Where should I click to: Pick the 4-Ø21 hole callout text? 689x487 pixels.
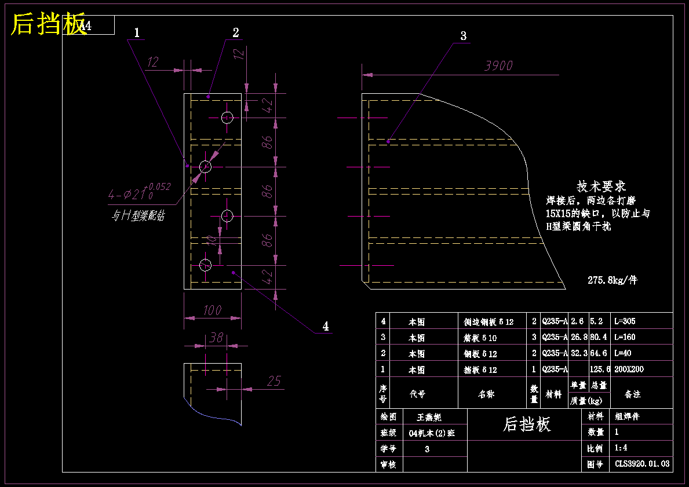(x=139, y=192)
